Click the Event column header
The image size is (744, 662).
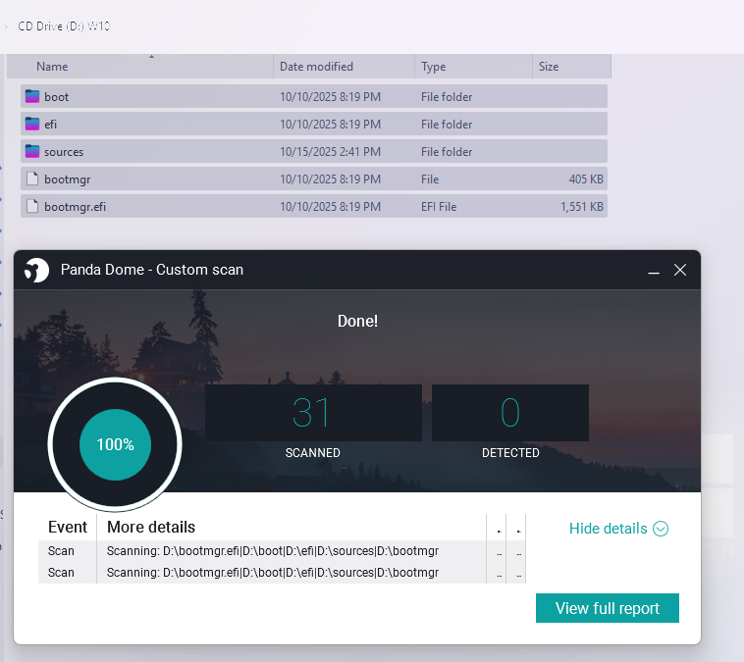click(68, 527)
